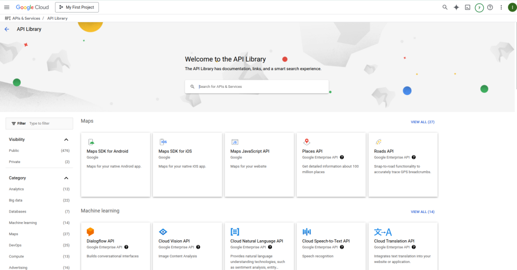
Task: Open the main navigation hamburger menu
Action: (x=7, y=8)
